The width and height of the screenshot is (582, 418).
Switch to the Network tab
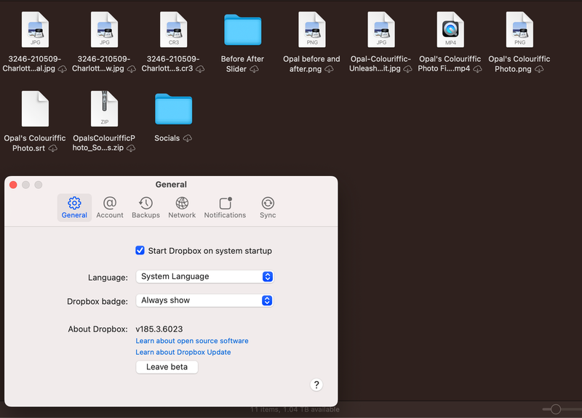pyautogui.click(x=182, y=208)
